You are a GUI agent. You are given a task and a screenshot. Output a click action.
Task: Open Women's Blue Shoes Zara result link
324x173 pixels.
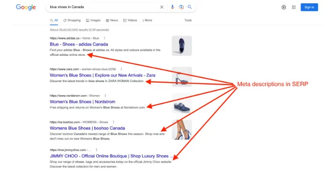[103, 75]
